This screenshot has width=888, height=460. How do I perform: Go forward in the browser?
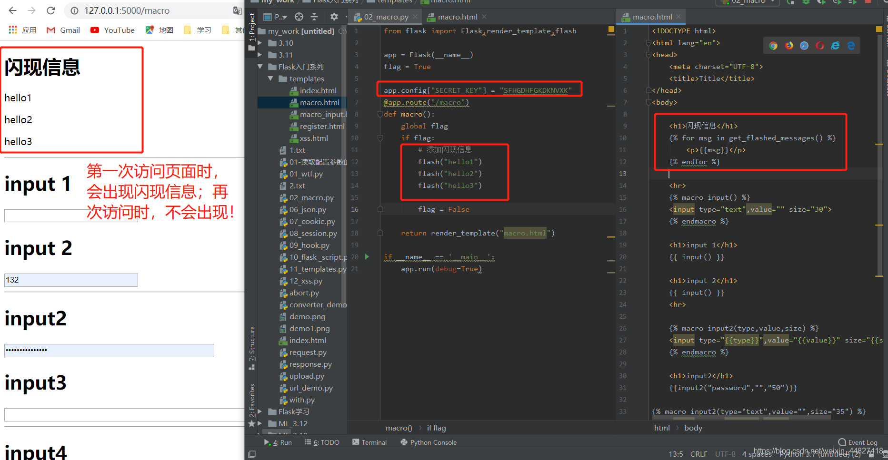[31, 10]
